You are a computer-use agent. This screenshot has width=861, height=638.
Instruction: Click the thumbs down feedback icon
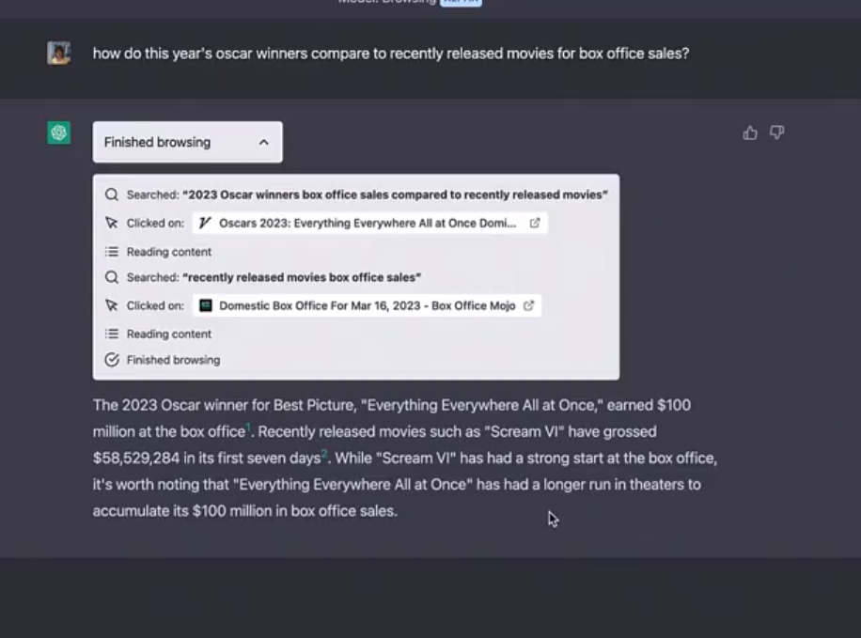point(776,132)
